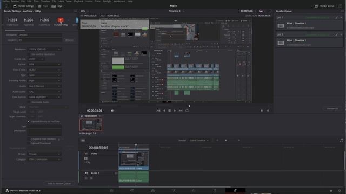The image size is (346, 194).
Task: Remove Job 2 from render queue
Action: (x=341, y=34)
